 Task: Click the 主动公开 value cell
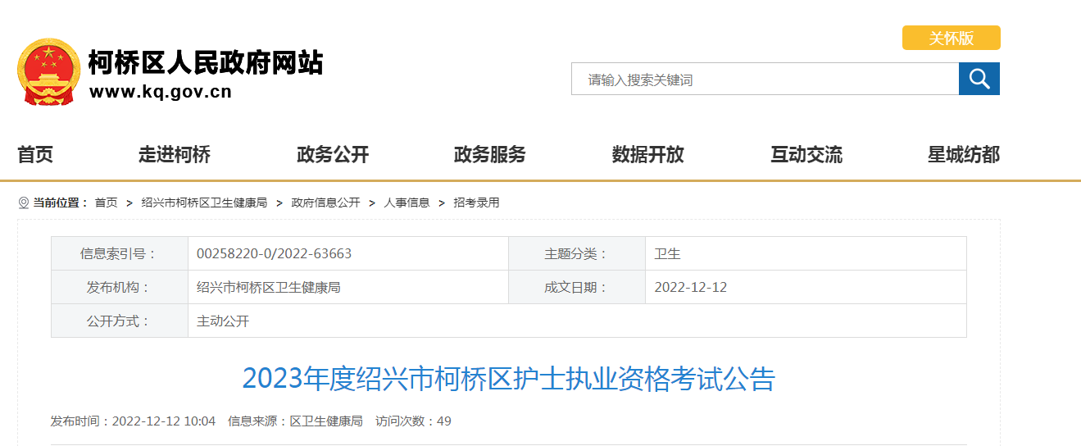pyautogui.click(x=577, y=321)
